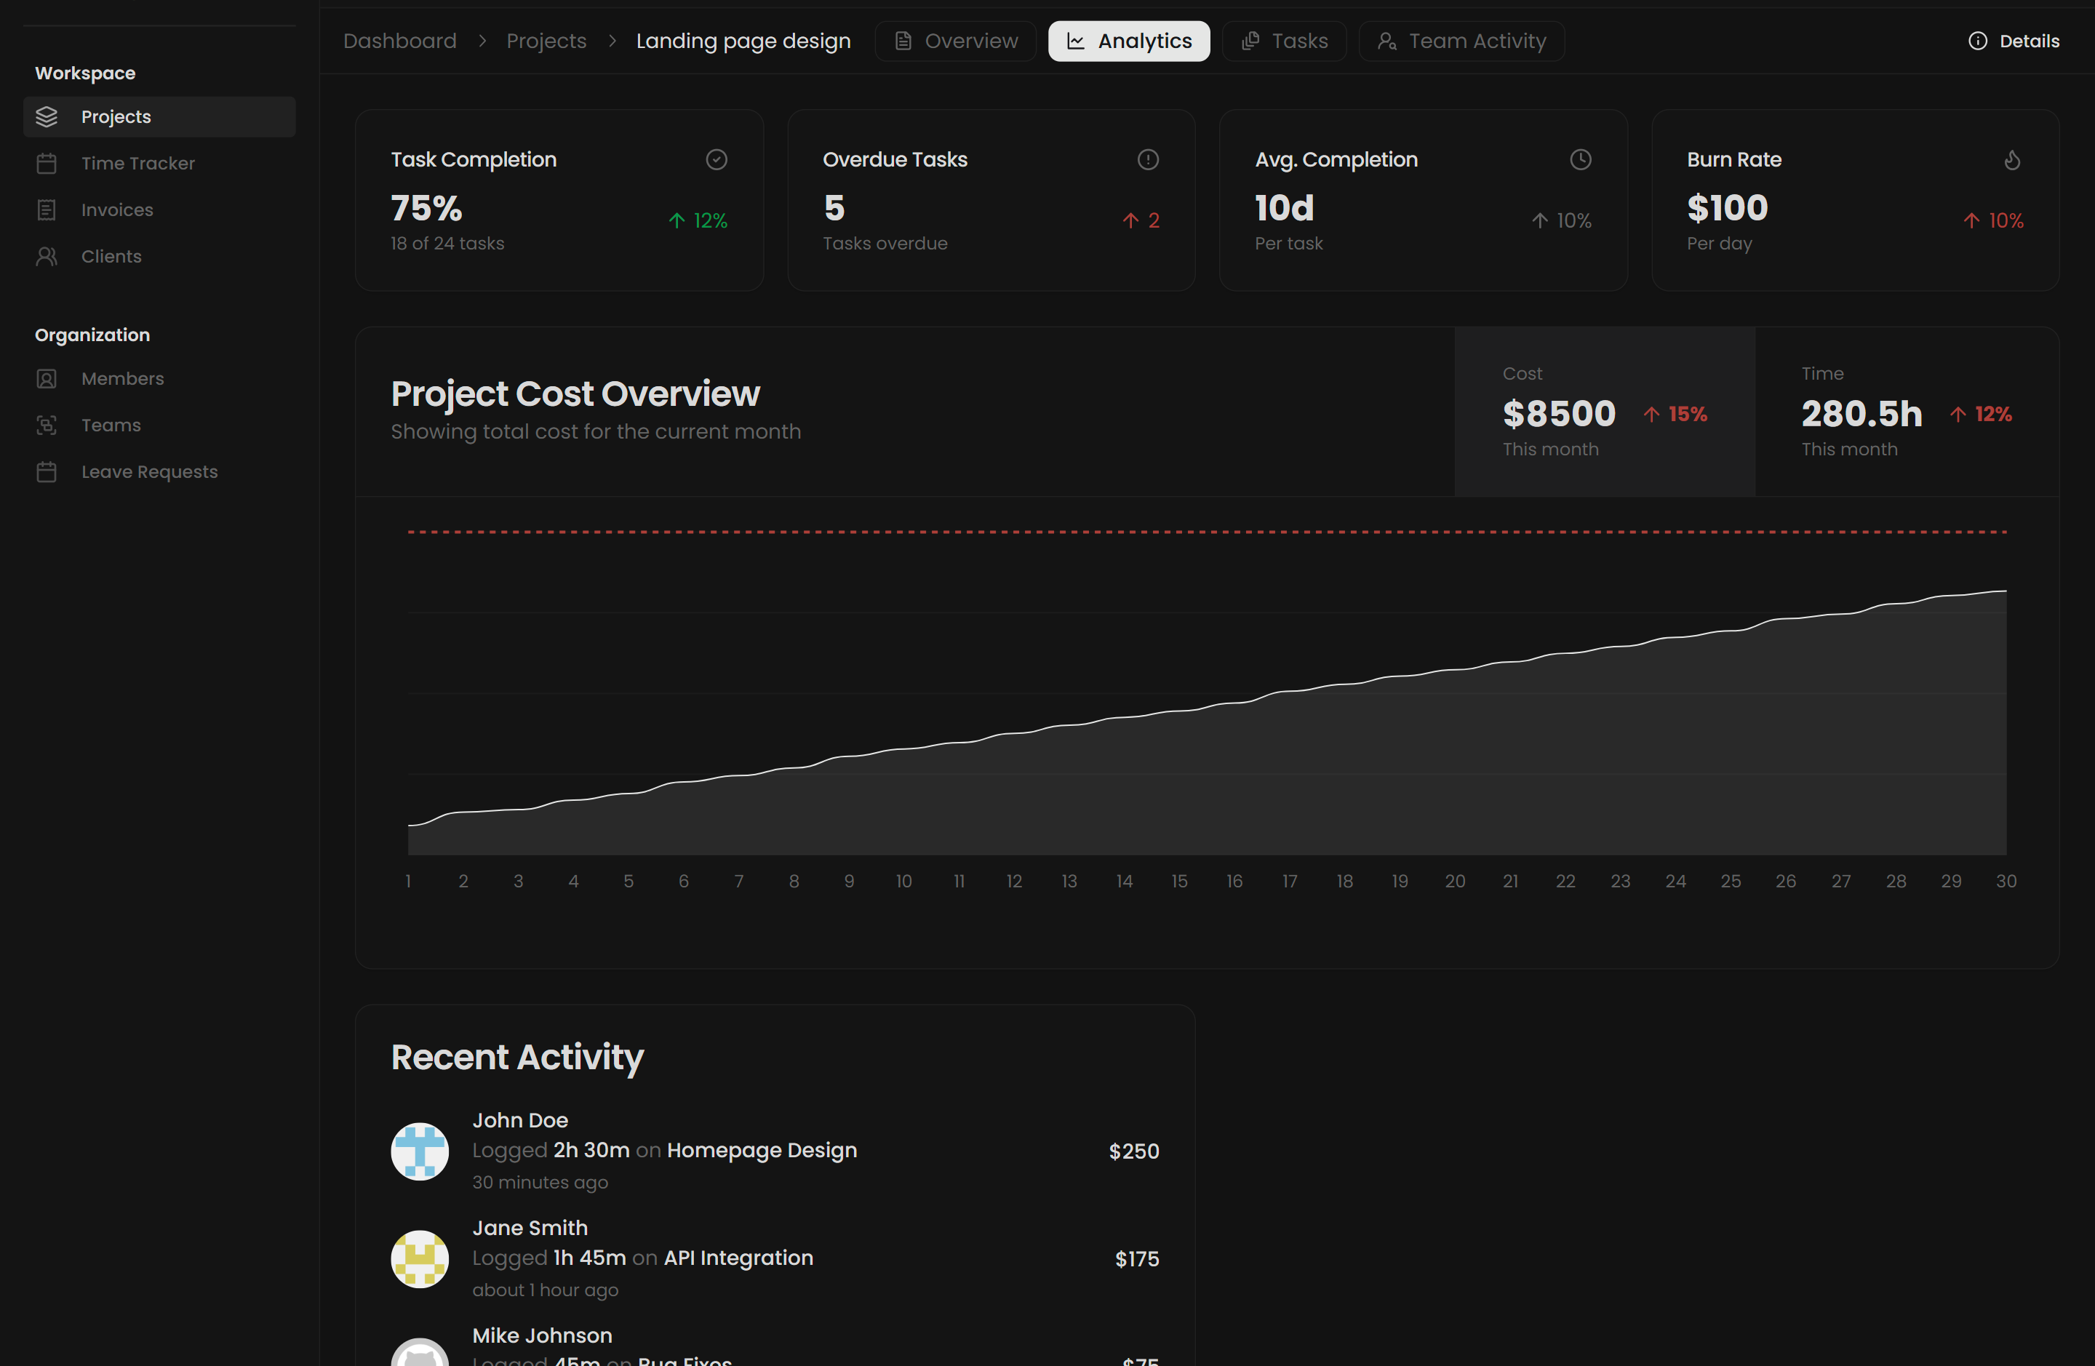Select the Analytics tab
Image resolution: width=2095 pixels, height=1366 pixels.
1128,41
